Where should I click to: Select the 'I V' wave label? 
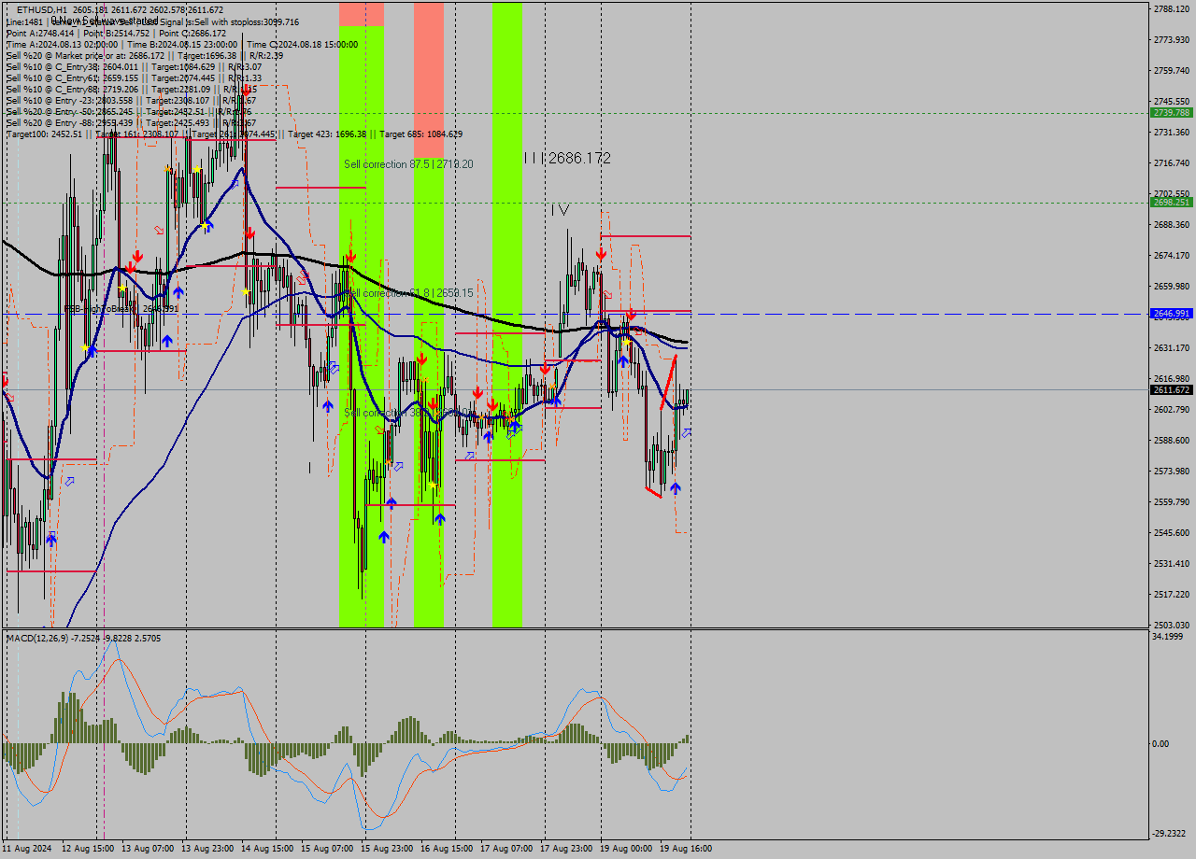point(560,210)
